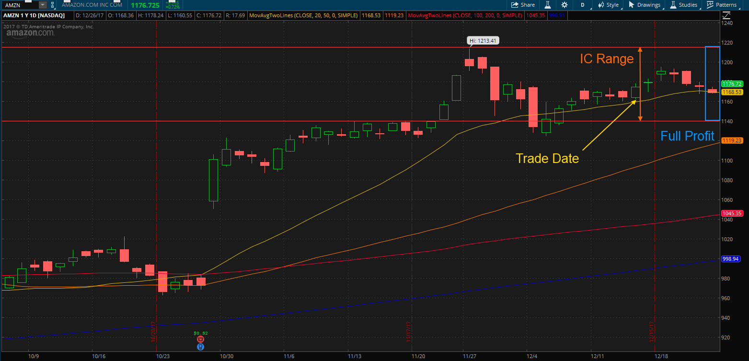749x361 pixels.
Task: Open the AMZN symbol dropdown arrow
Action: [43, 5]
